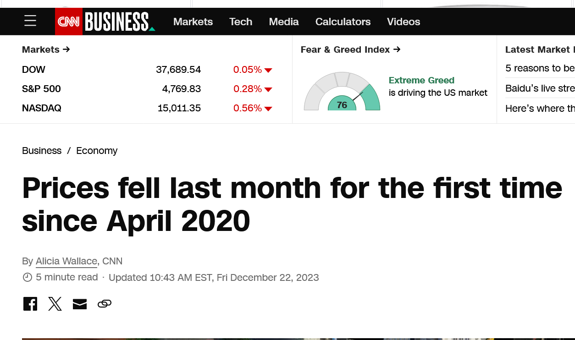575x340 pixels.
Task: Open the Calculators page
Action: pos(343,22)
